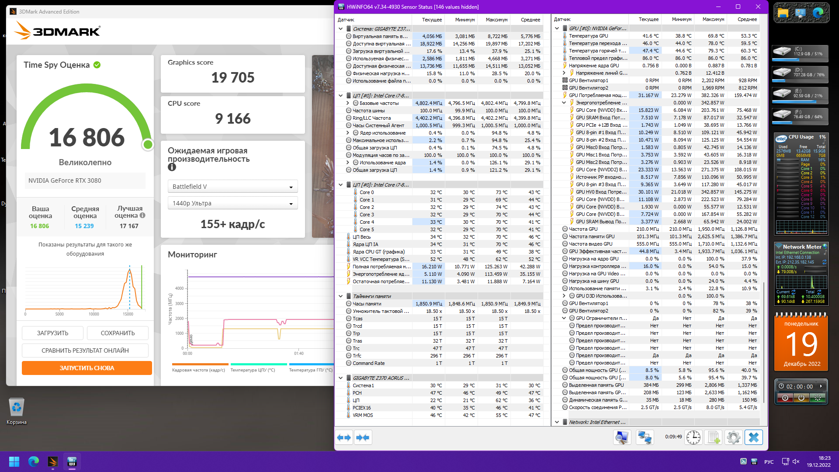The width and height of the screenshot is (839, 472).
Task: Collapse the Тайминги памяти sensor group
Action: tap(341, 296)
